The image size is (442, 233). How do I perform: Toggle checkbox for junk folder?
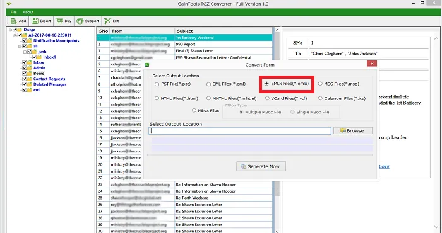tap(29, 52)
